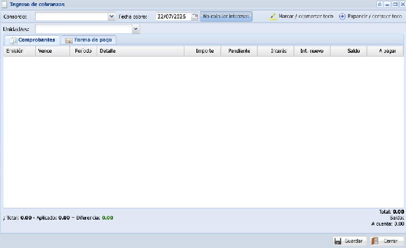Screen dimensions: 406x248
Task: Click the Vence column header
Action: (52, 51)
